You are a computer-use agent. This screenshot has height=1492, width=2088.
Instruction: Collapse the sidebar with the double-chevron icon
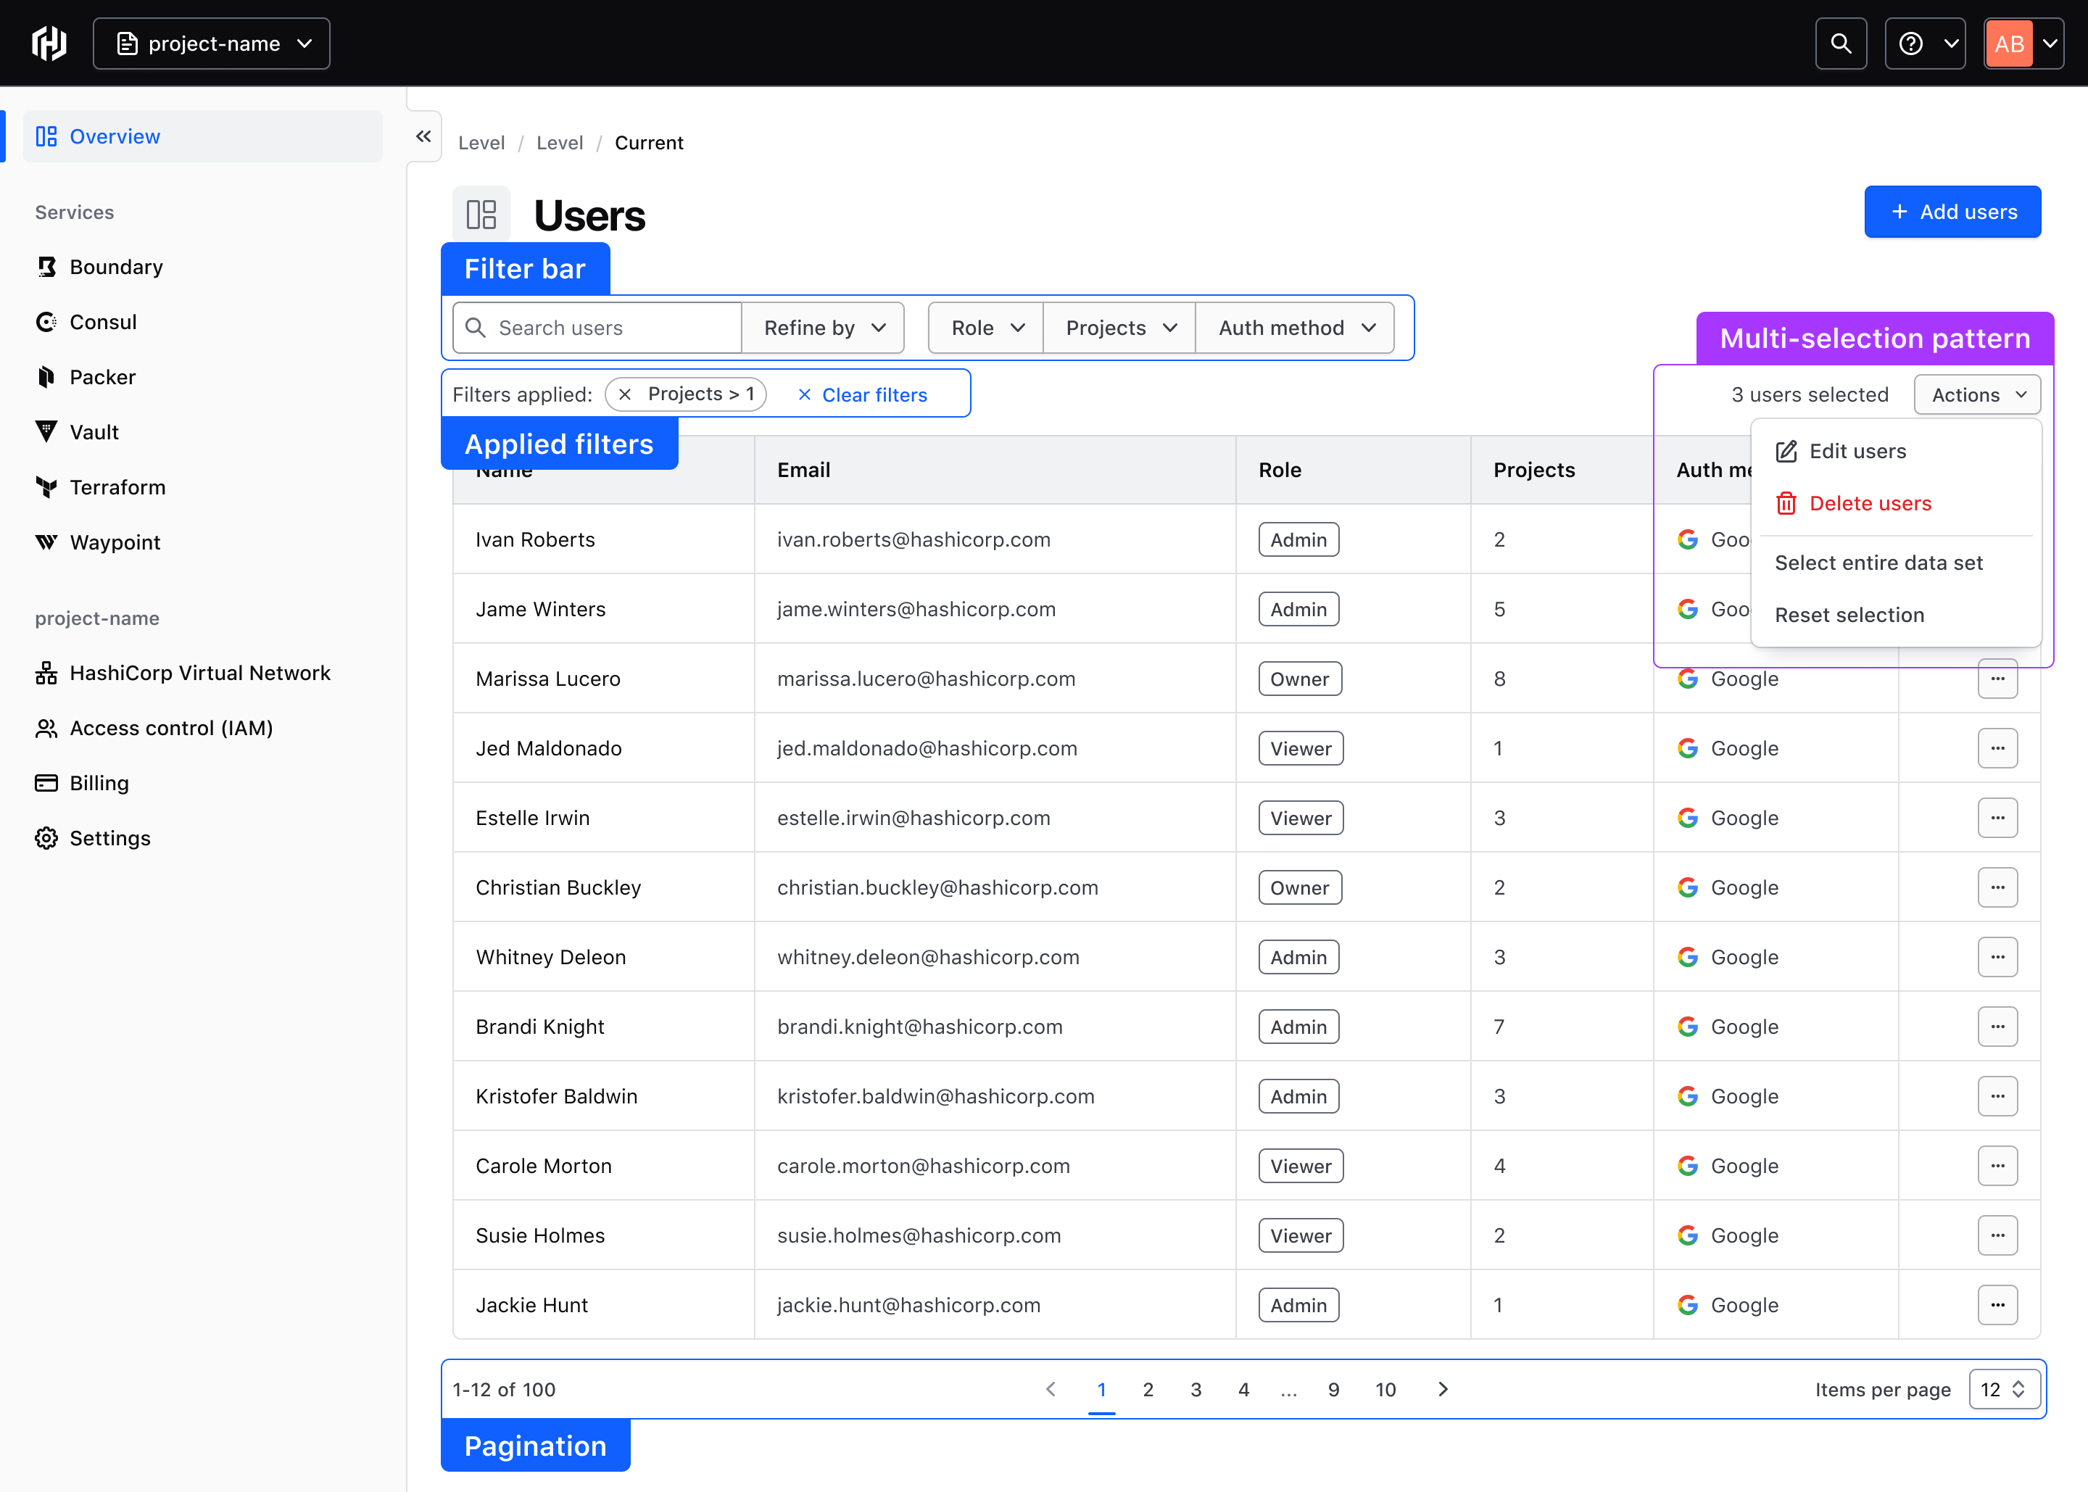[423, 136]
